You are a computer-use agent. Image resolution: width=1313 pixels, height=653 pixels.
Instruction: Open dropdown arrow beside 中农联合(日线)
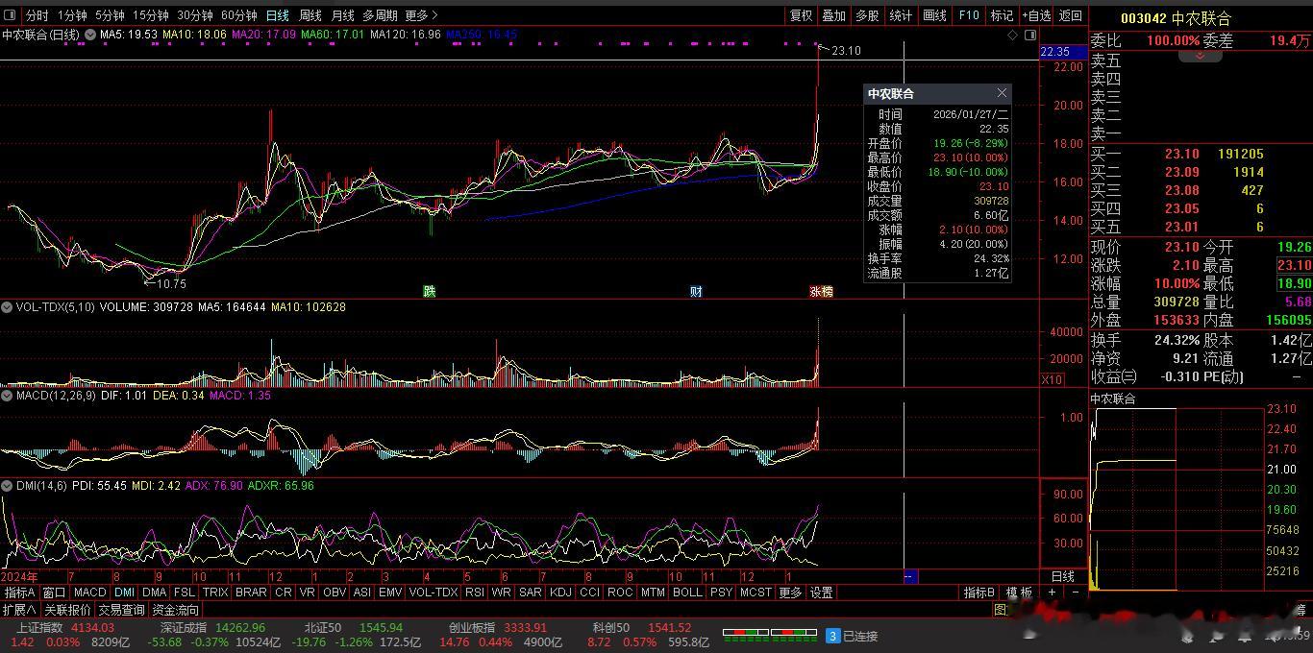90,35
